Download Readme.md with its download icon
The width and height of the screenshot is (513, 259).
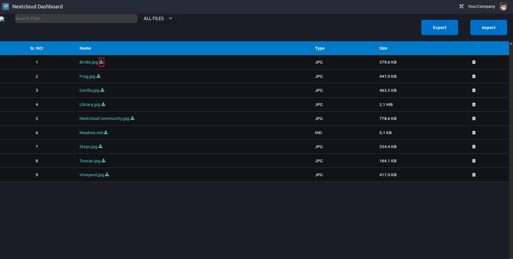[106, 132]
